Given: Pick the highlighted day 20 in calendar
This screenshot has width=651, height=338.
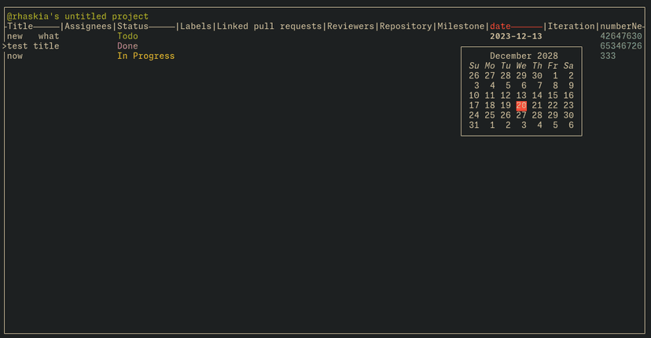Looking at the screenshot, I should click(521, 106).
